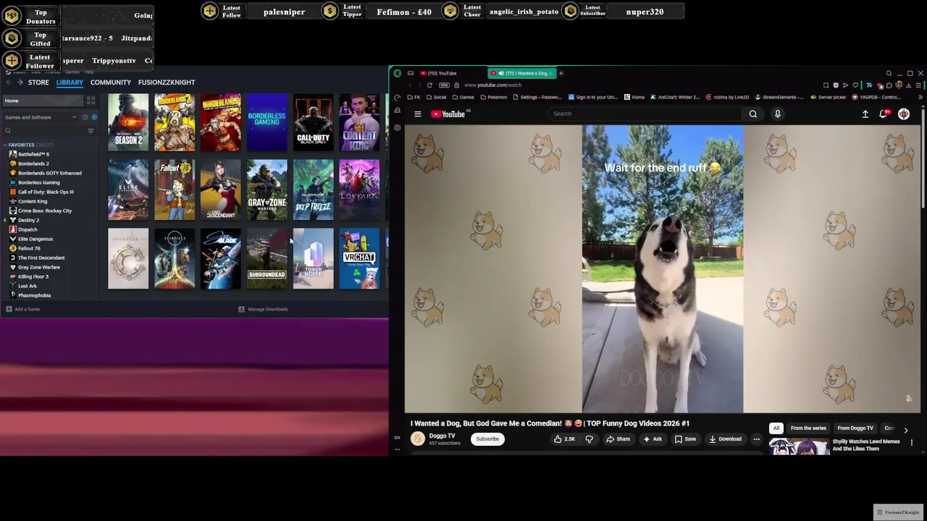Expand hidden bookmarks overflow chevron
The width and height of the screenshot is (927, 521).
(x=920, y=97)
